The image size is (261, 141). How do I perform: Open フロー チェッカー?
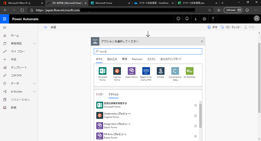pyautogui.click(x=231, y=27)
